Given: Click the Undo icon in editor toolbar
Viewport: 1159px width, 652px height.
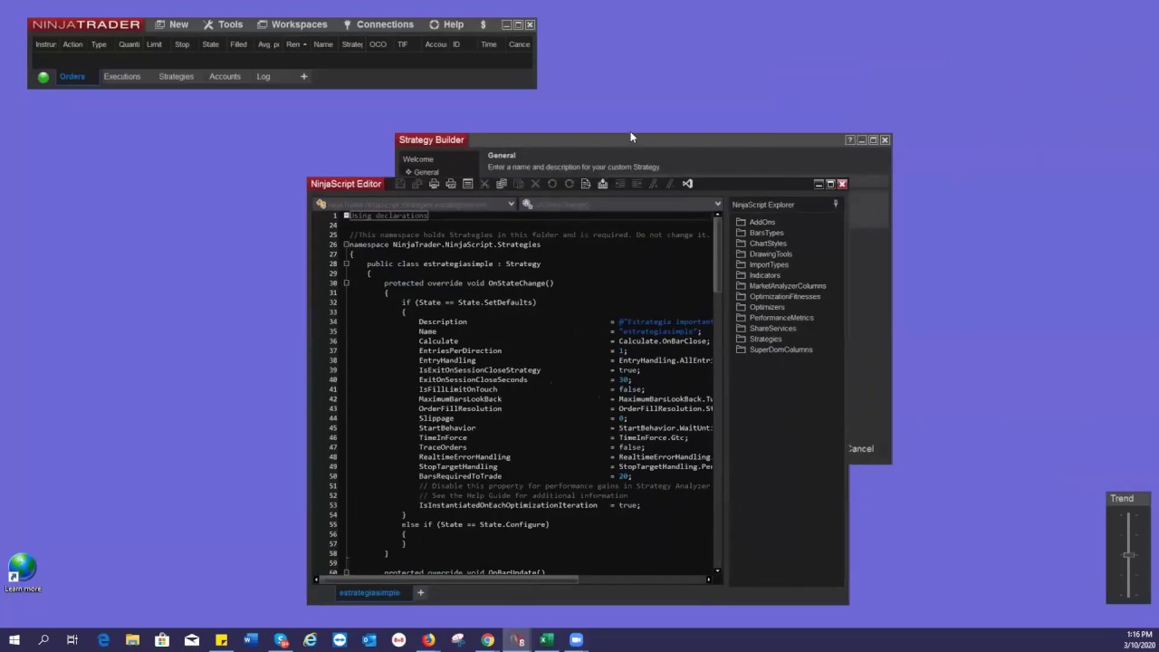Looking at the screenshot, I should pyautogui.click(x=551, y=184).
